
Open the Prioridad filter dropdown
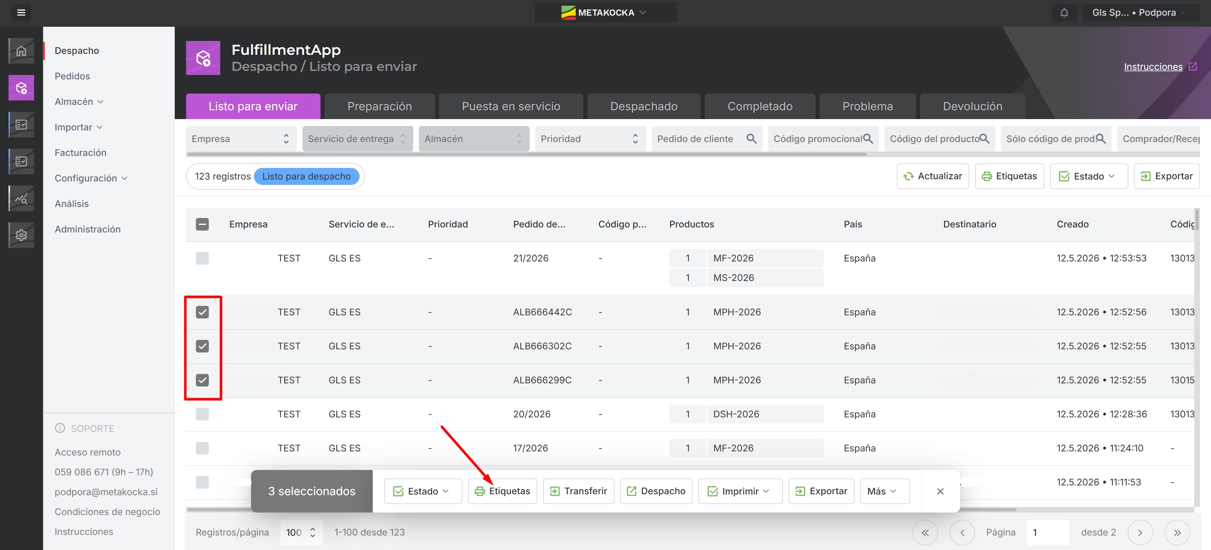tap(590, 139)
